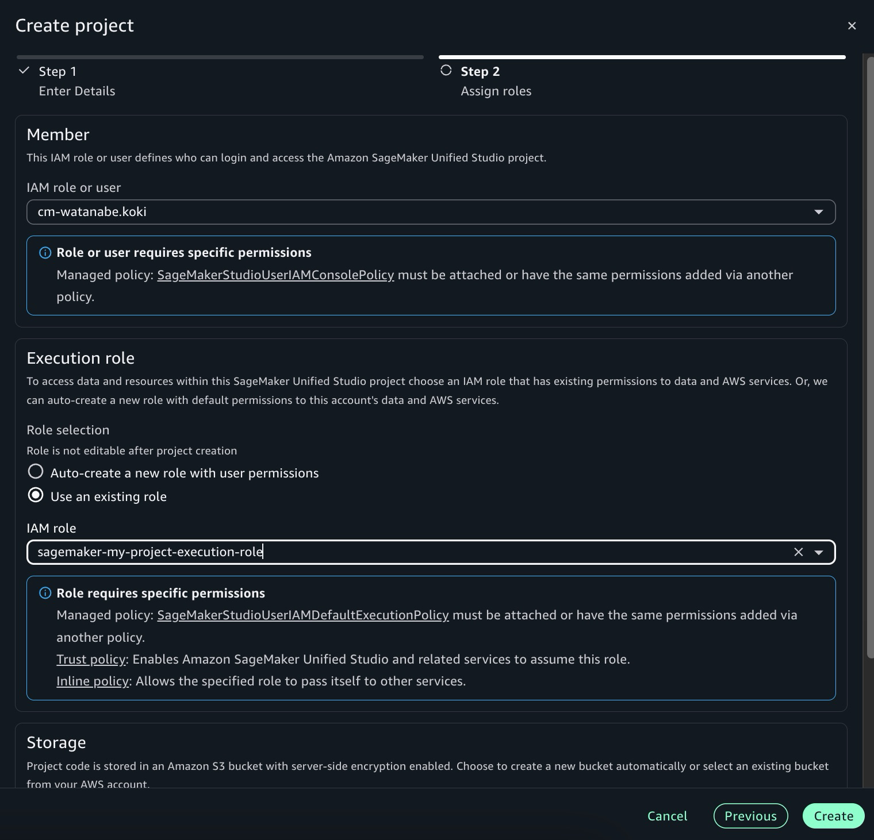
Task: Go back with the Previous button
Action: [750, 816]
